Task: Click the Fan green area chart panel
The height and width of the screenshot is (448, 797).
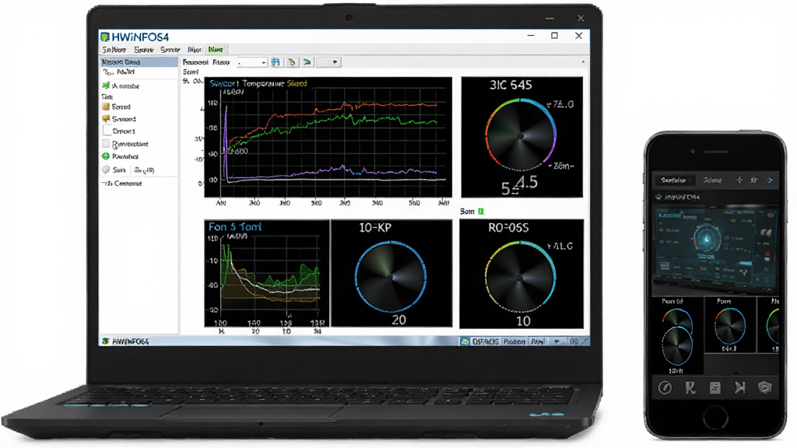Action: [267, 273]
